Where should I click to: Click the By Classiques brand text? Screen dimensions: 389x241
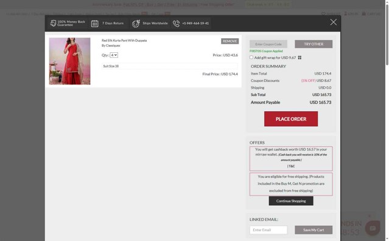pyautogui.click(x=111, y=46)
